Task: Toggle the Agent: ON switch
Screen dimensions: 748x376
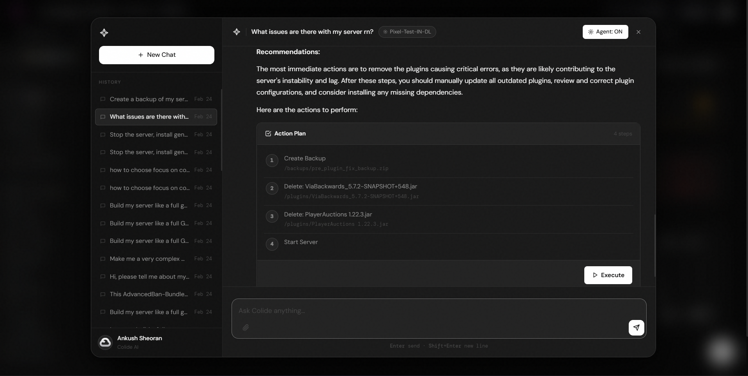Action: (x=605, y=32)
